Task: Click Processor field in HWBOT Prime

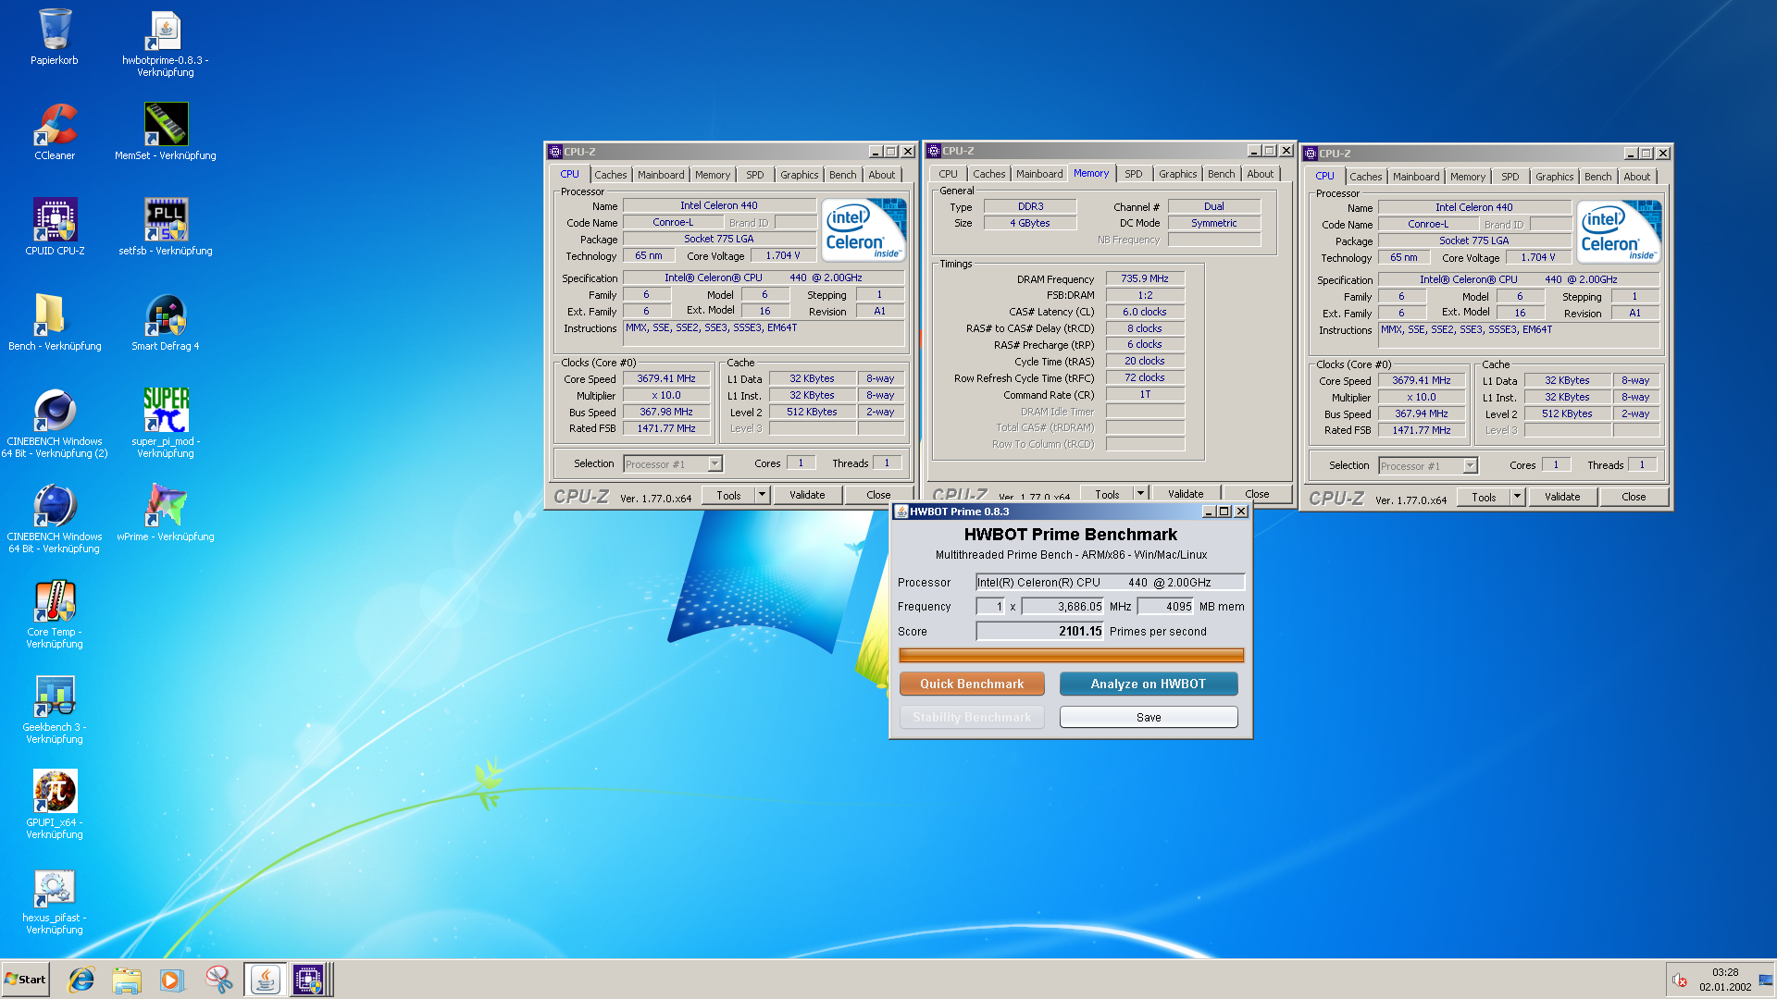Action: pos(1111,583)
